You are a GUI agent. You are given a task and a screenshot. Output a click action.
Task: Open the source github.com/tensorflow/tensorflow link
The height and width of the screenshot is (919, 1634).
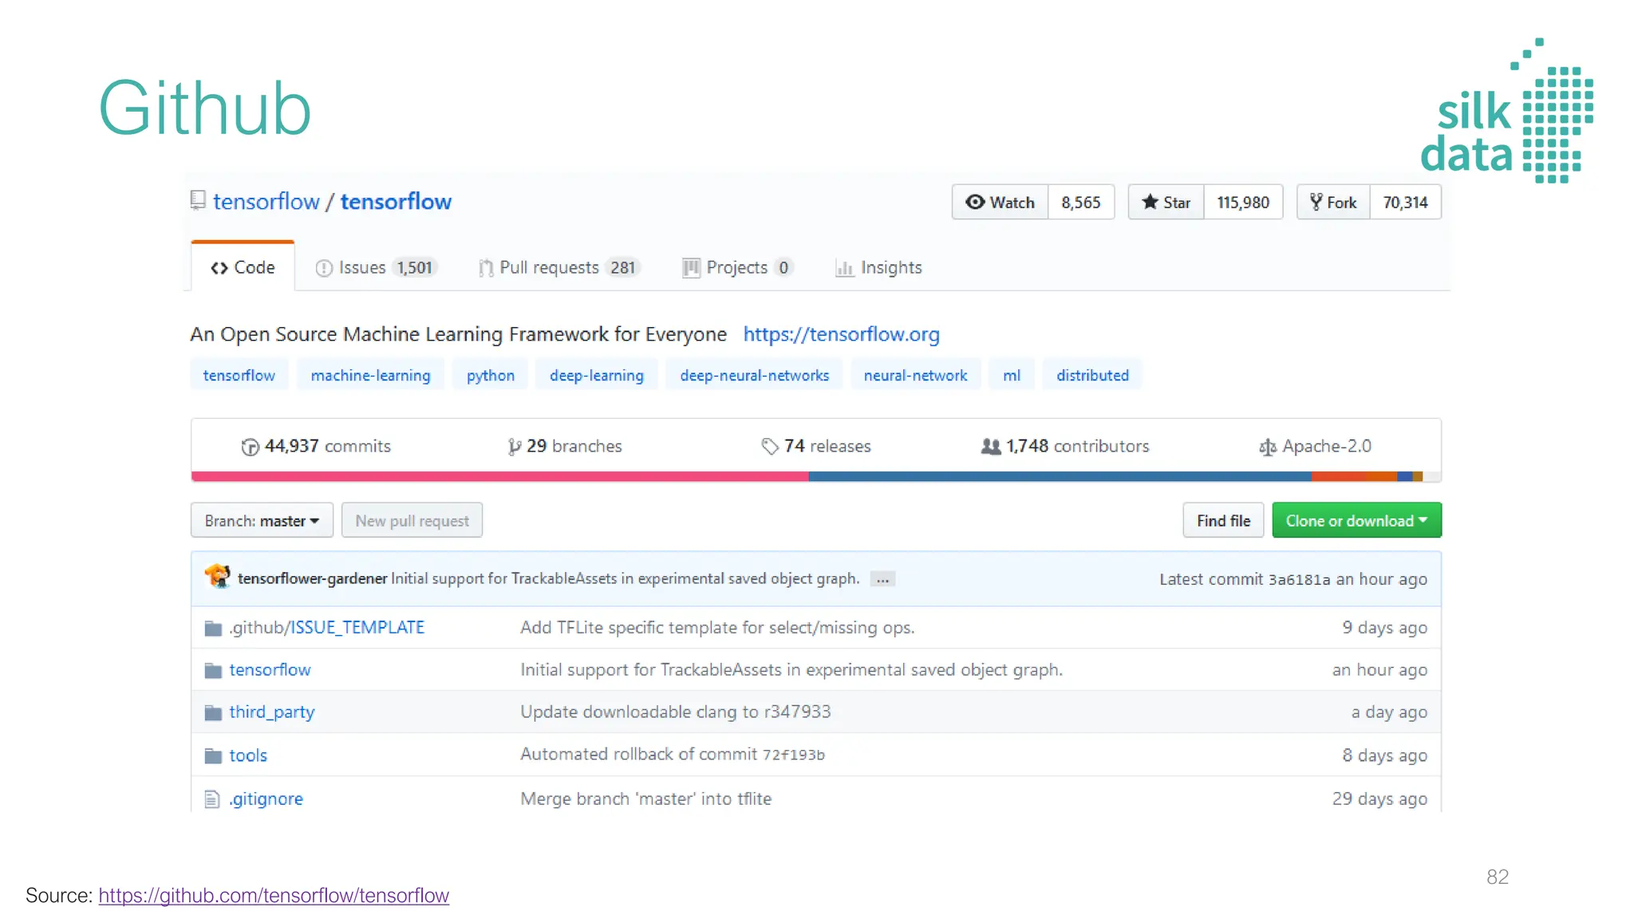point(274,895)
